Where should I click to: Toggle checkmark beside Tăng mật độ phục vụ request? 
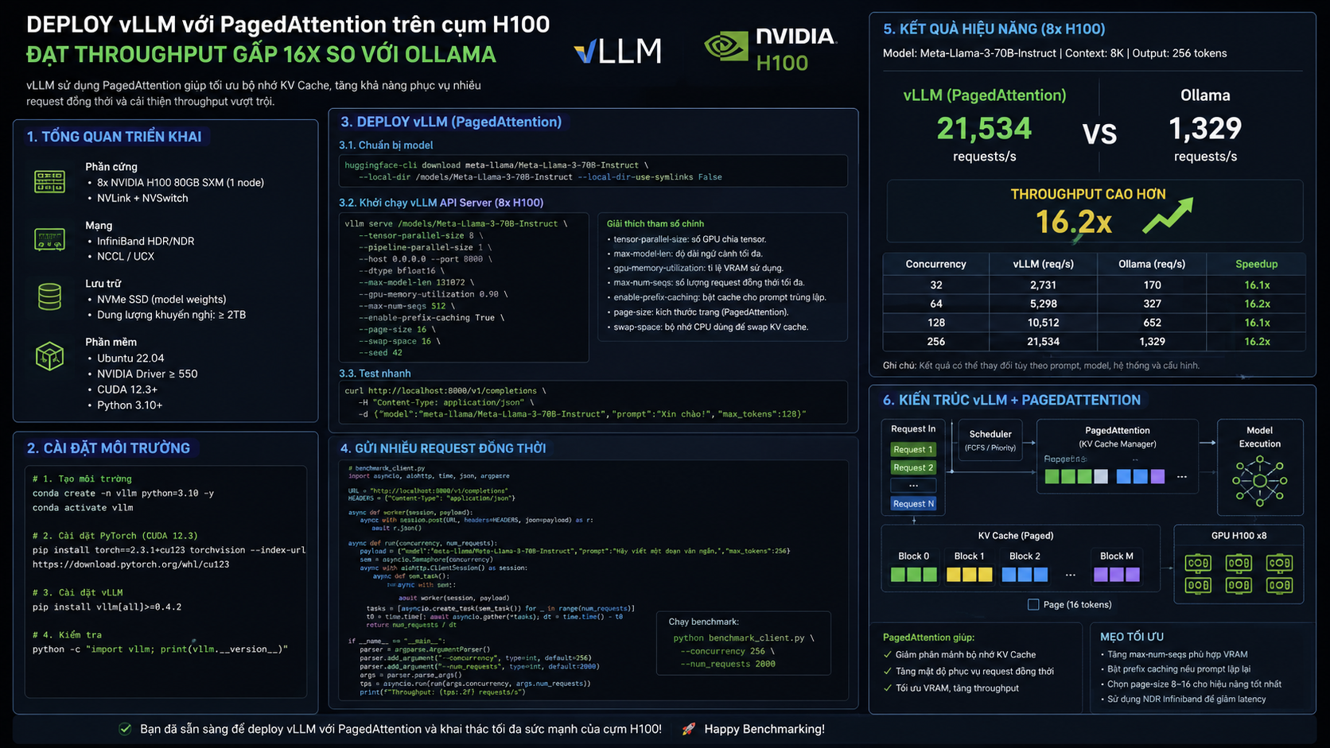888,672
